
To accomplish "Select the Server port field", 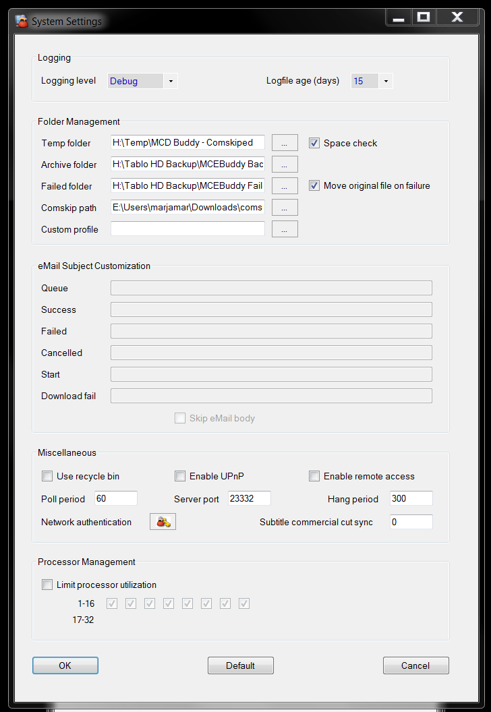I will tap(250, 498).
